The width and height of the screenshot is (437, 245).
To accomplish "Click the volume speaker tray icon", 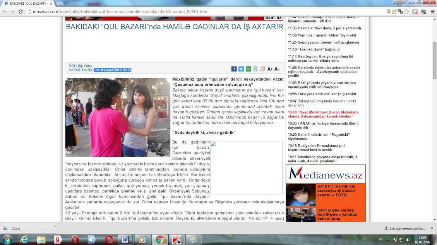I will point(408,240).
